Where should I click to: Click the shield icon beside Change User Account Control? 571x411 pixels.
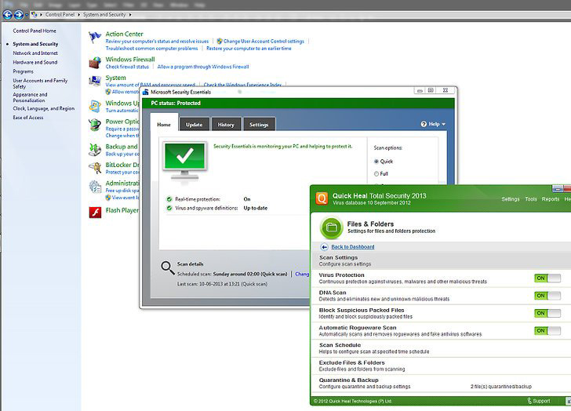[220, 41]
